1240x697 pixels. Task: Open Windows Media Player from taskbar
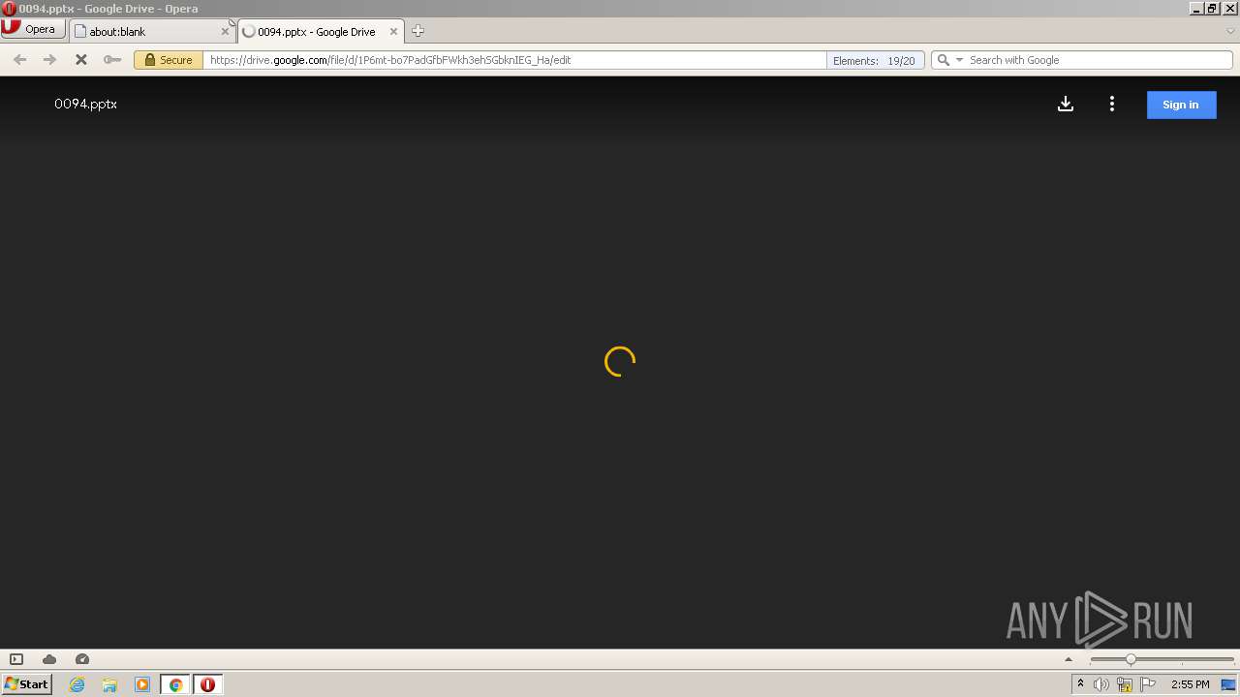[142, 684]
